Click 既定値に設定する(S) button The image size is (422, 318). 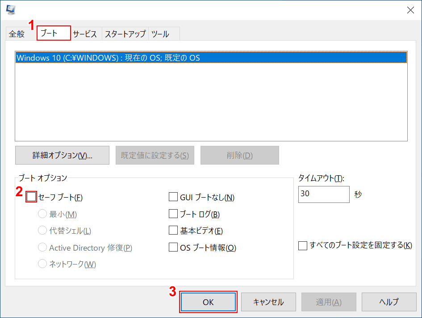[x=155, y=155]
